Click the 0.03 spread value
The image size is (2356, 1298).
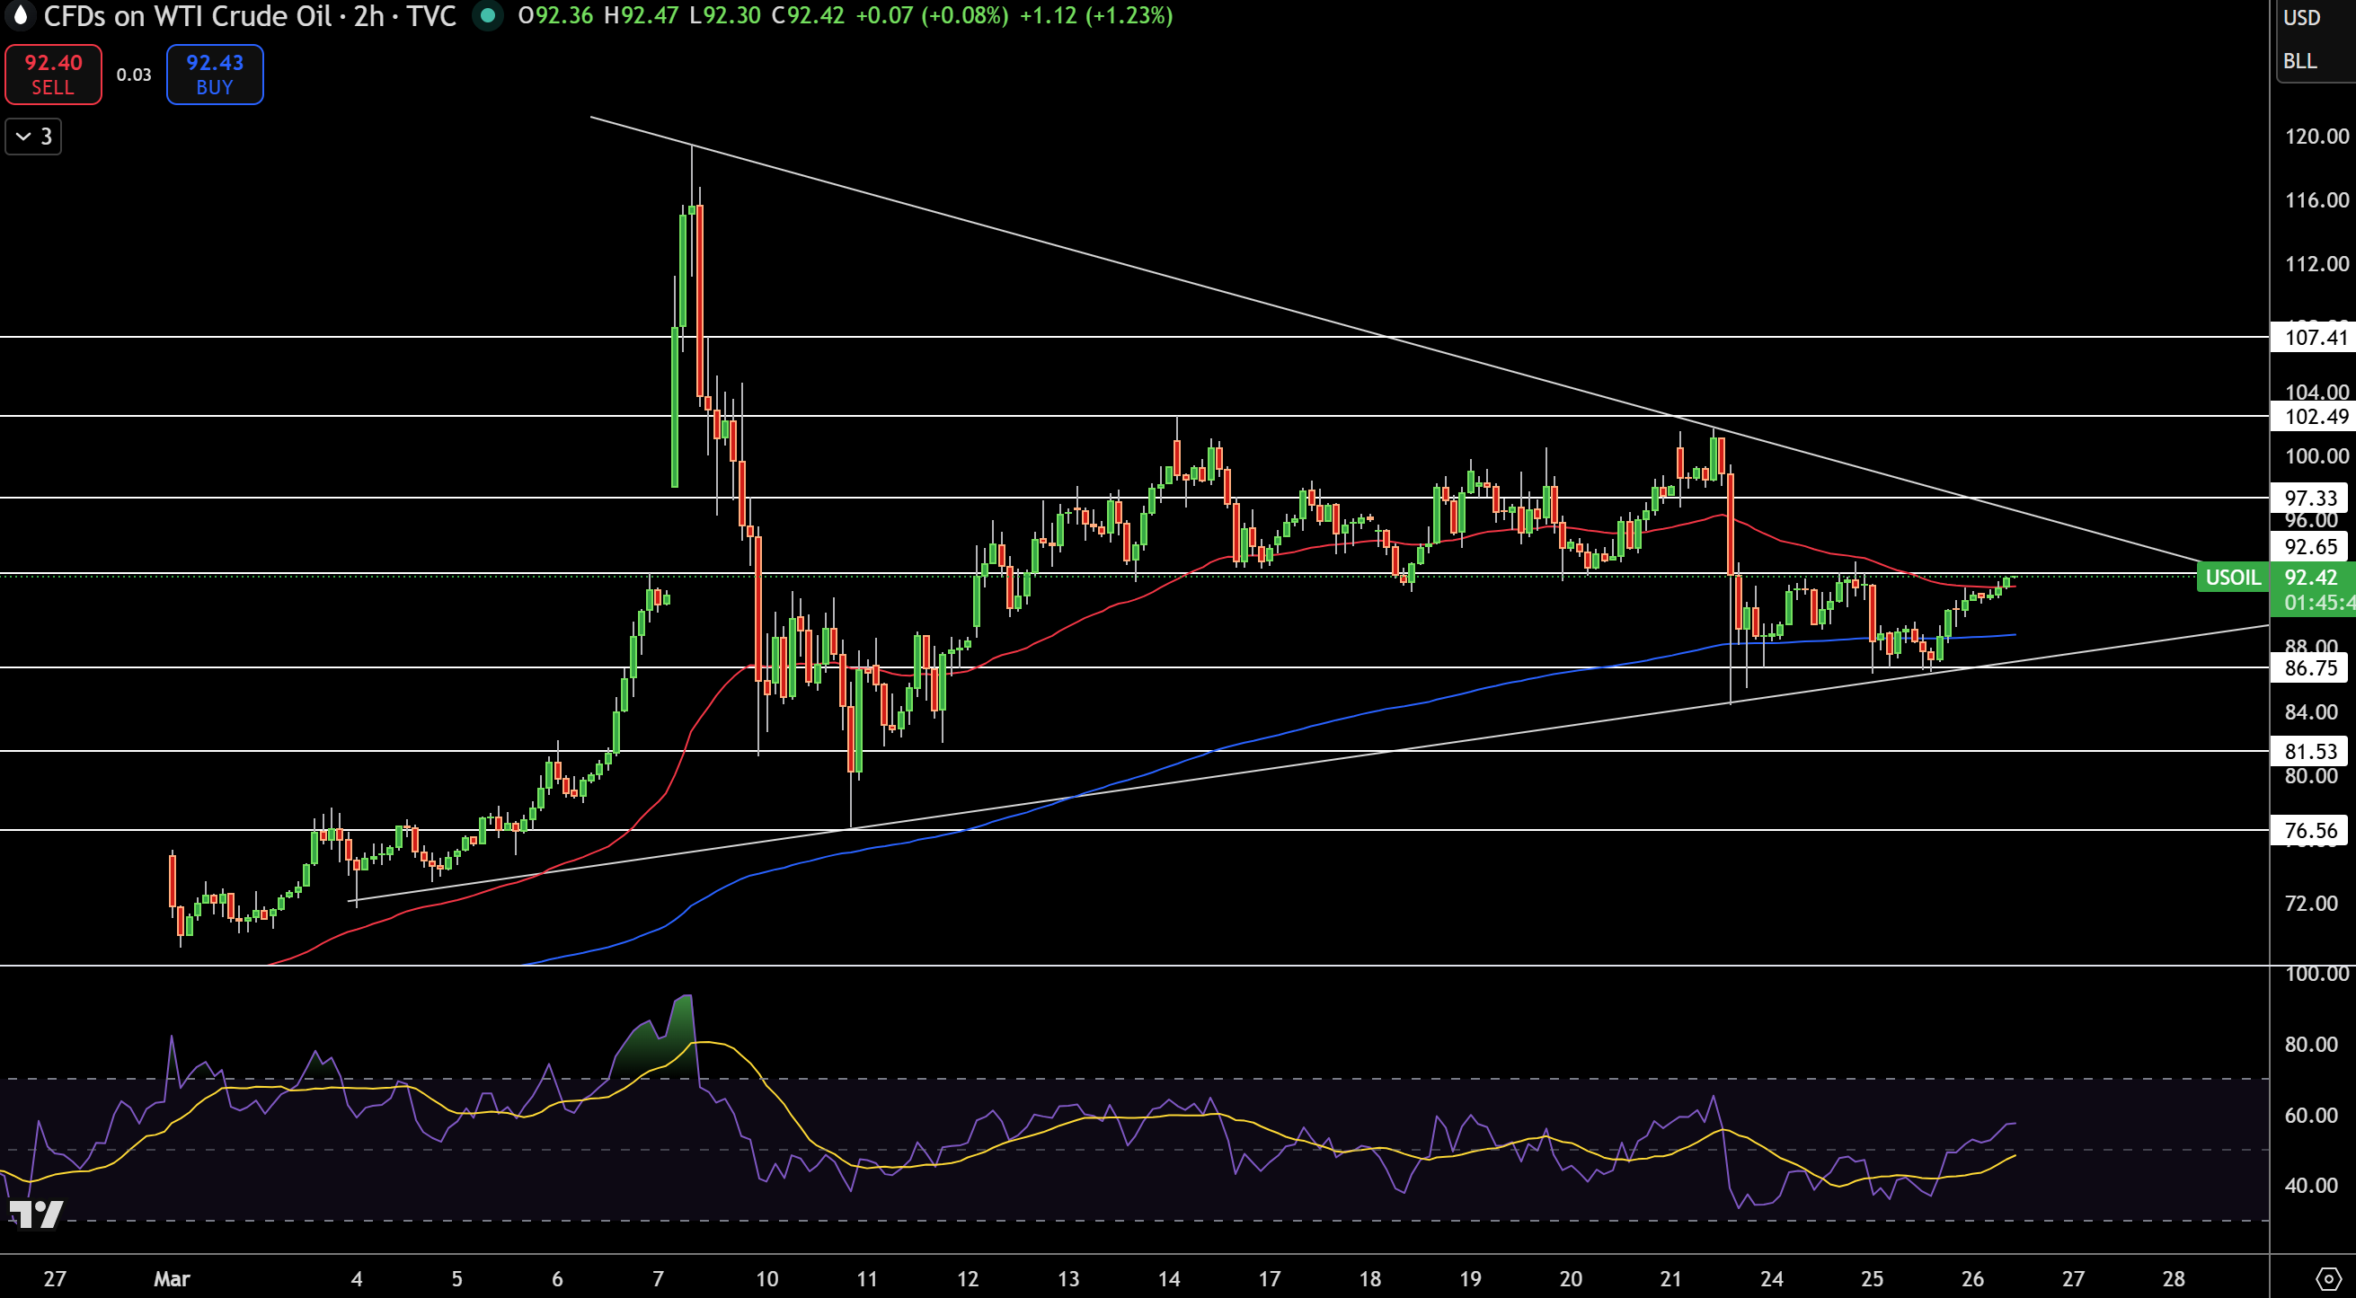(x=134, y=75)
